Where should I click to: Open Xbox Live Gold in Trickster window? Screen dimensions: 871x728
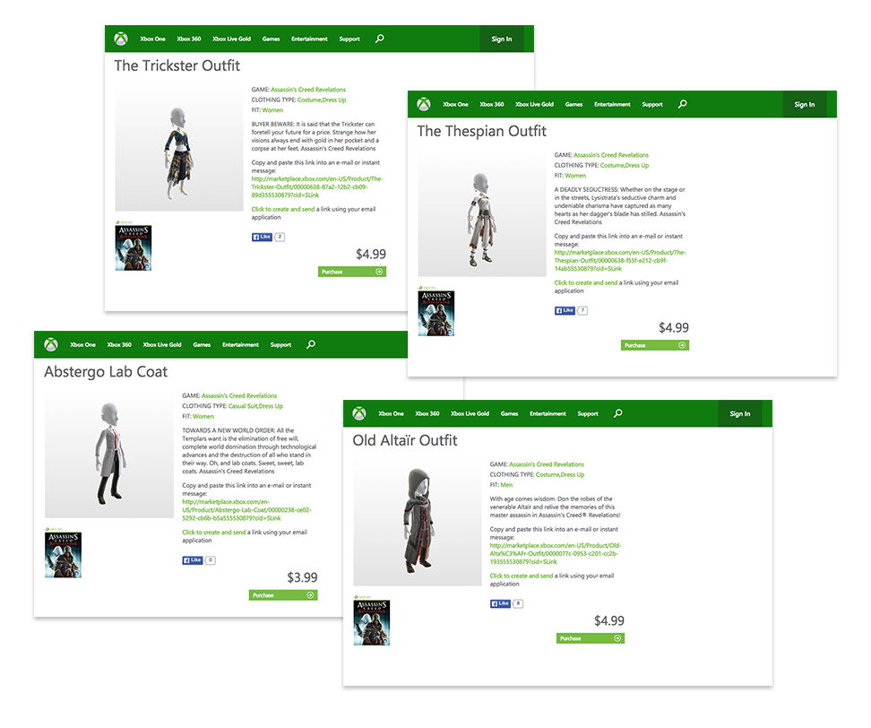coord(231,39)
